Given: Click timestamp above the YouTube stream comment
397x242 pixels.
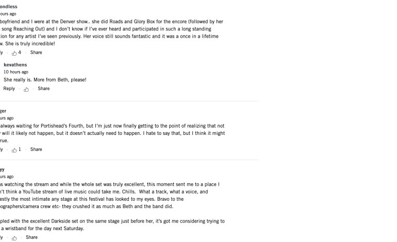Looking at the screenshot, I should click(x=7, y=177).
